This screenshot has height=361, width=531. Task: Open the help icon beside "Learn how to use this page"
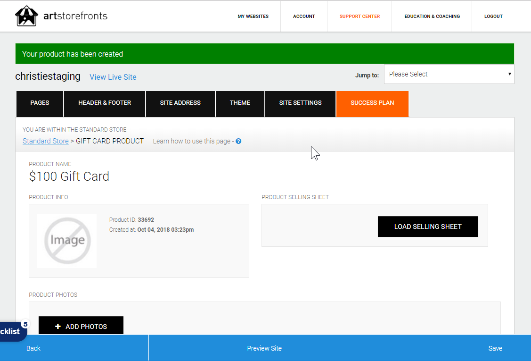(238, 141)
